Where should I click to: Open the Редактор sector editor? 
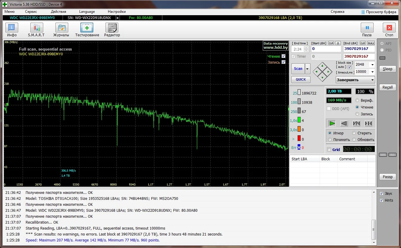[x=112, y=28]
